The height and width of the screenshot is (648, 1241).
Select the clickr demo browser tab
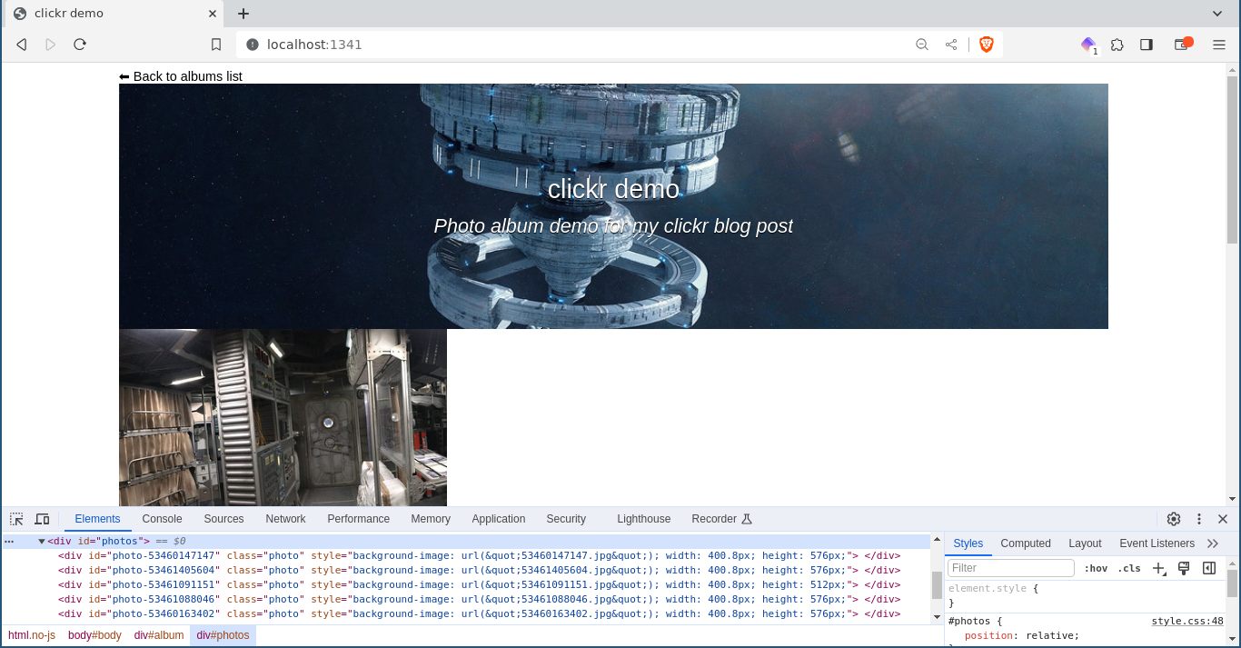click(x=113, y=14)
